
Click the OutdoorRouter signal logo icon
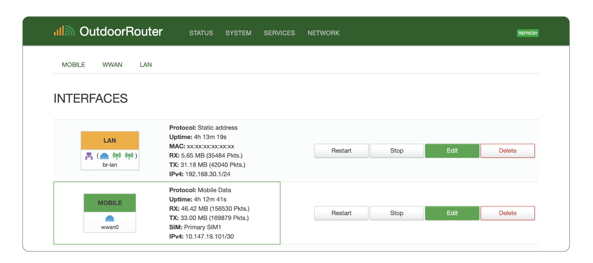pyautogui.click(x=64, y=31)
